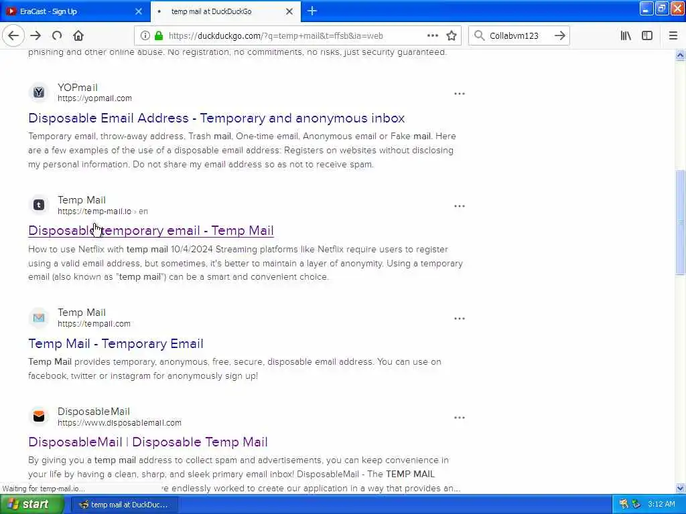Open the home page via the house icon
The height and width of the screenshot is (514, 686).
[78, 36]
